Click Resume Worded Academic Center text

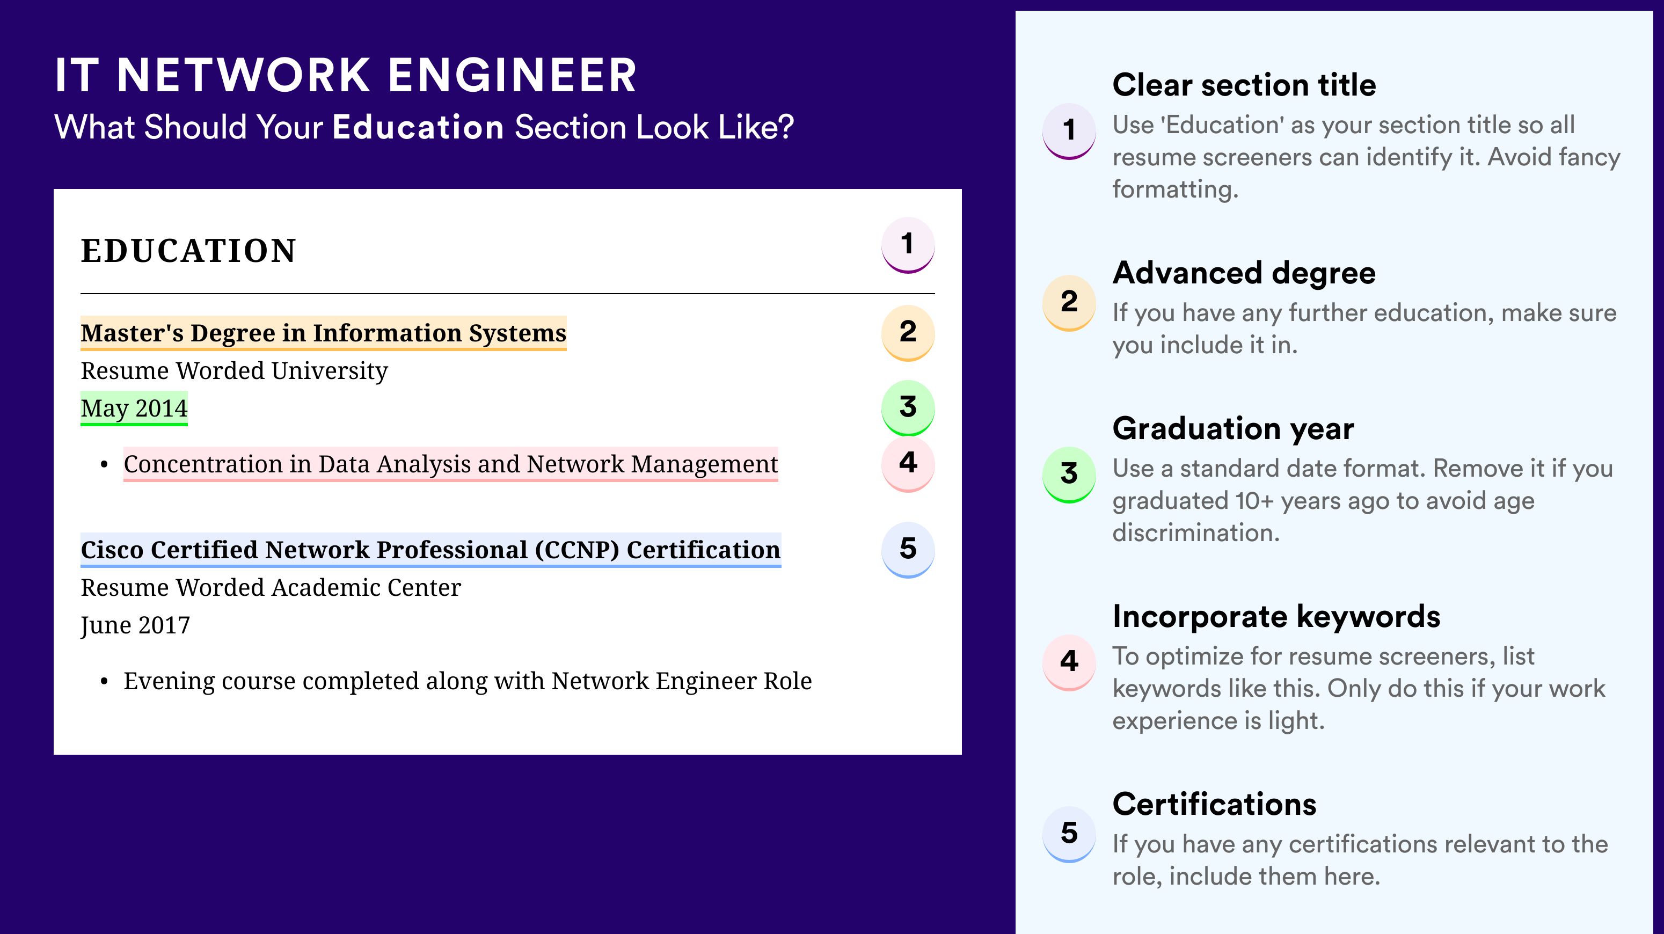[271, 588]
